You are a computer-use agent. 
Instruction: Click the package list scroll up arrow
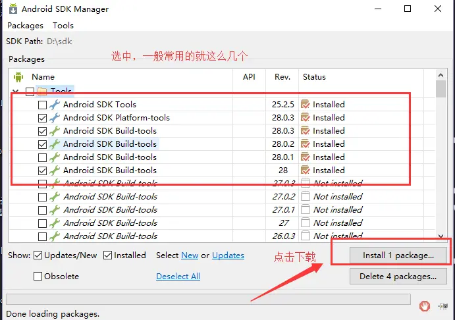(441, 75)
